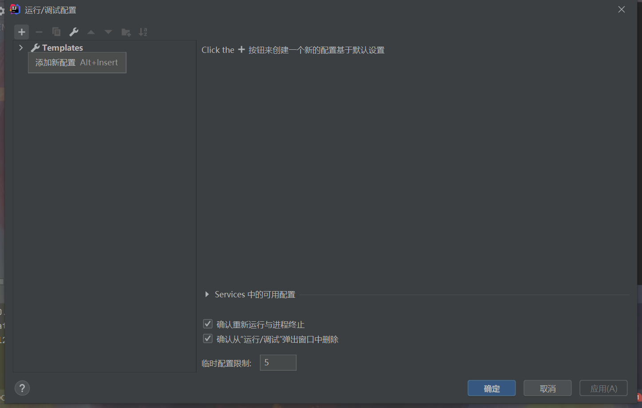Click the copy configuration icon

(56, 32)
